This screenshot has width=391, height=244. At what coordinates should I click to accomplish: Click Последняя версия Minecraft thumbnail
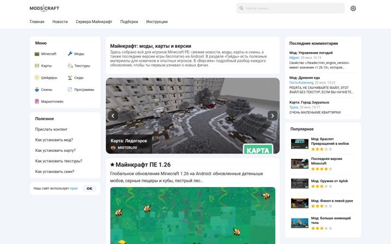pyautogui.click(x=300, y=164)
